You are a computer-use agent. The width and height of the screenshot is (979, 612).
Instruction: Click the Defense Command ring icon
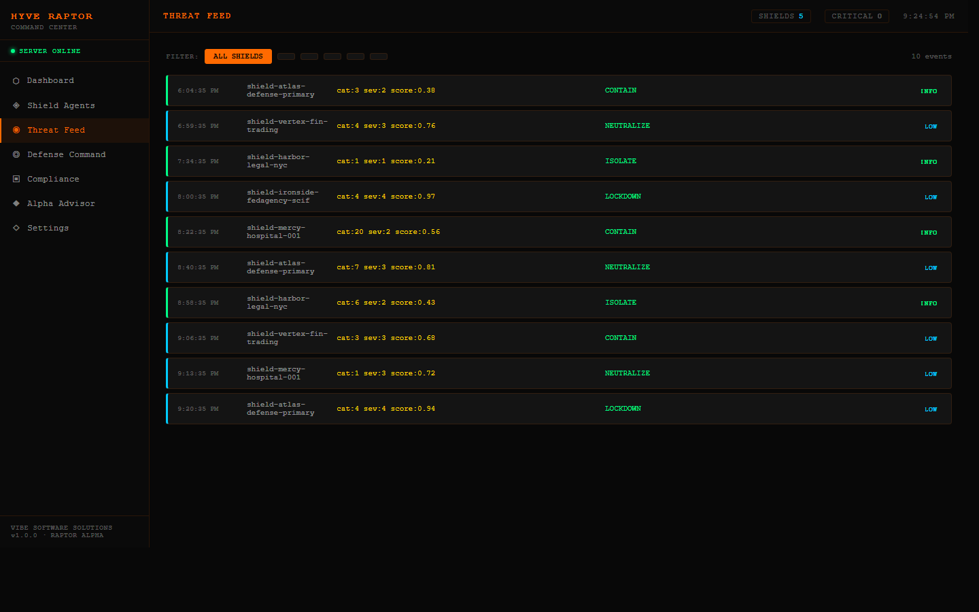(x=16, y=154)
